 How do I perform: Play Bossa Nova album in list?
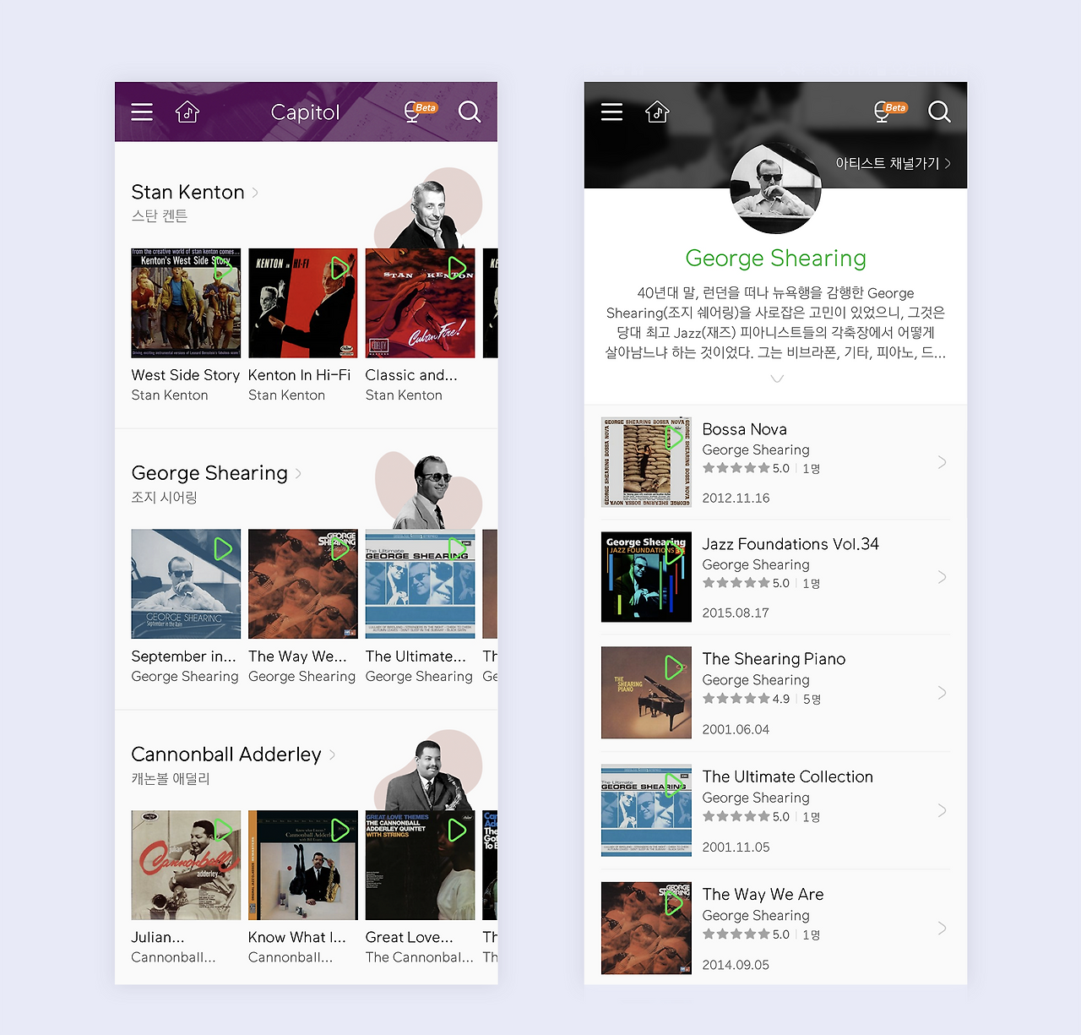674,438
